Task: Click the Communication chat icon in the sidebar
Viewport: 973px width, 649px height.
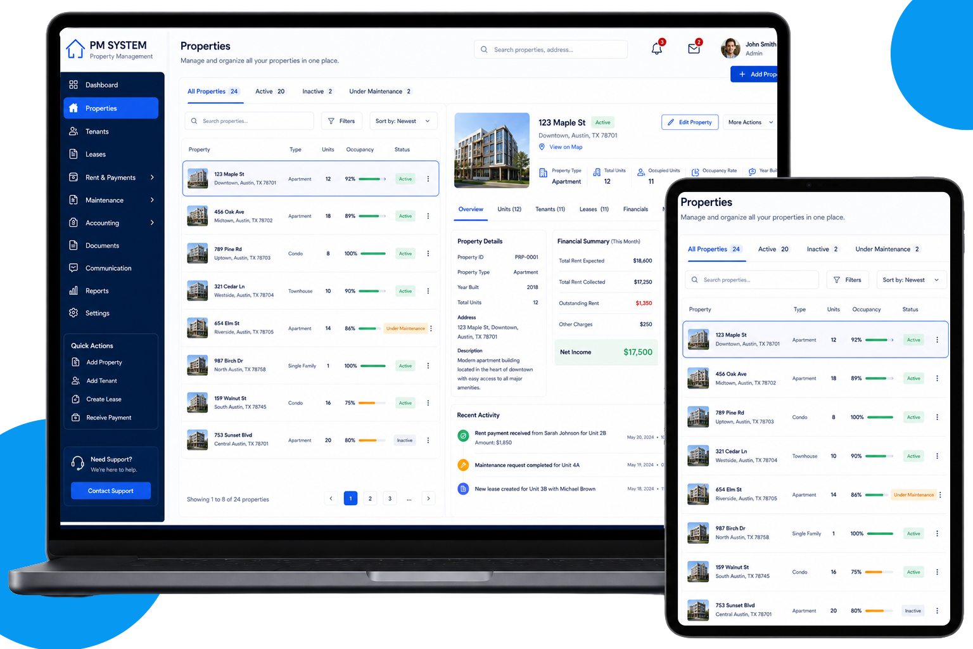Action: coord(73,268)
